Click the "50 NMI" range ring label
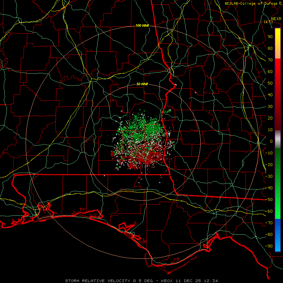The width and height of the screenshot is (283, 283). [142, 84]
